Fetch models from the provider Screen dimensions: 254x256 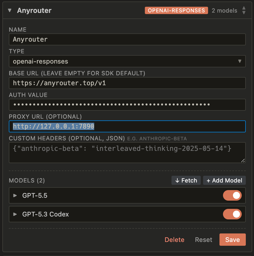tap(186, 180)
